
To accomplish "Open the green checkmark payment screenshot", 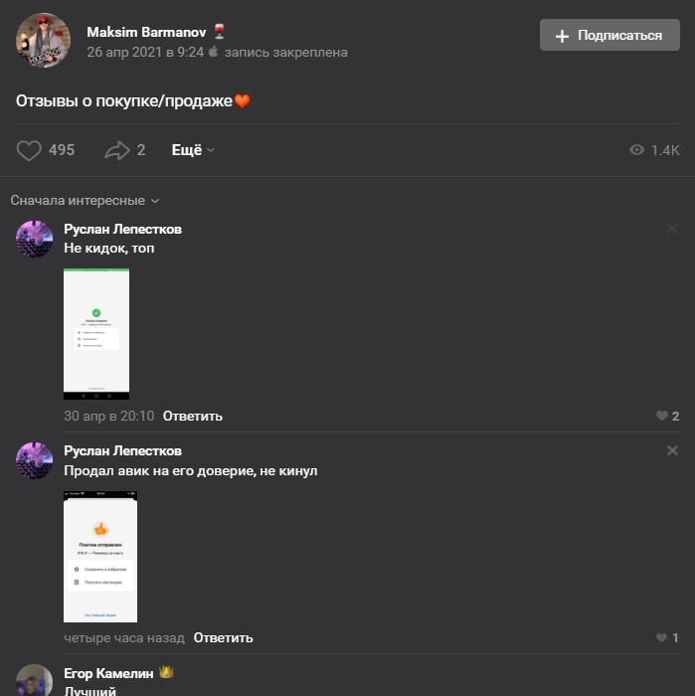I will click(96, 334).
